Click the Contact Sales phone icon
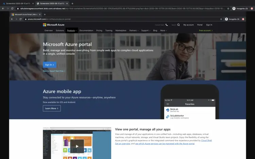This screenshot has width=255, height=159. [x=167, y=25]
